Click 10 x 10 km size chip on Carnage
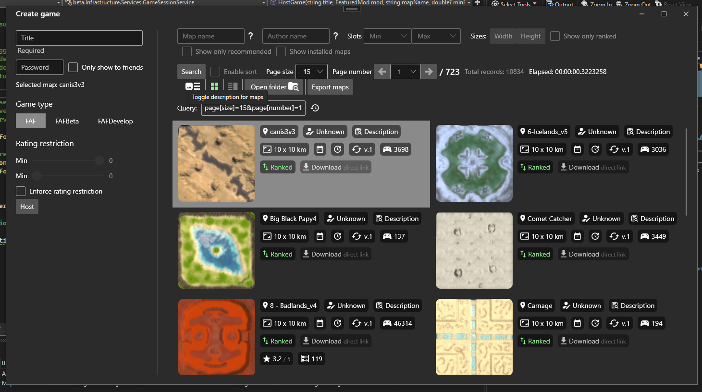Image resolution: width=702 pixels, height=392 pixels. (x=542, y=323)
